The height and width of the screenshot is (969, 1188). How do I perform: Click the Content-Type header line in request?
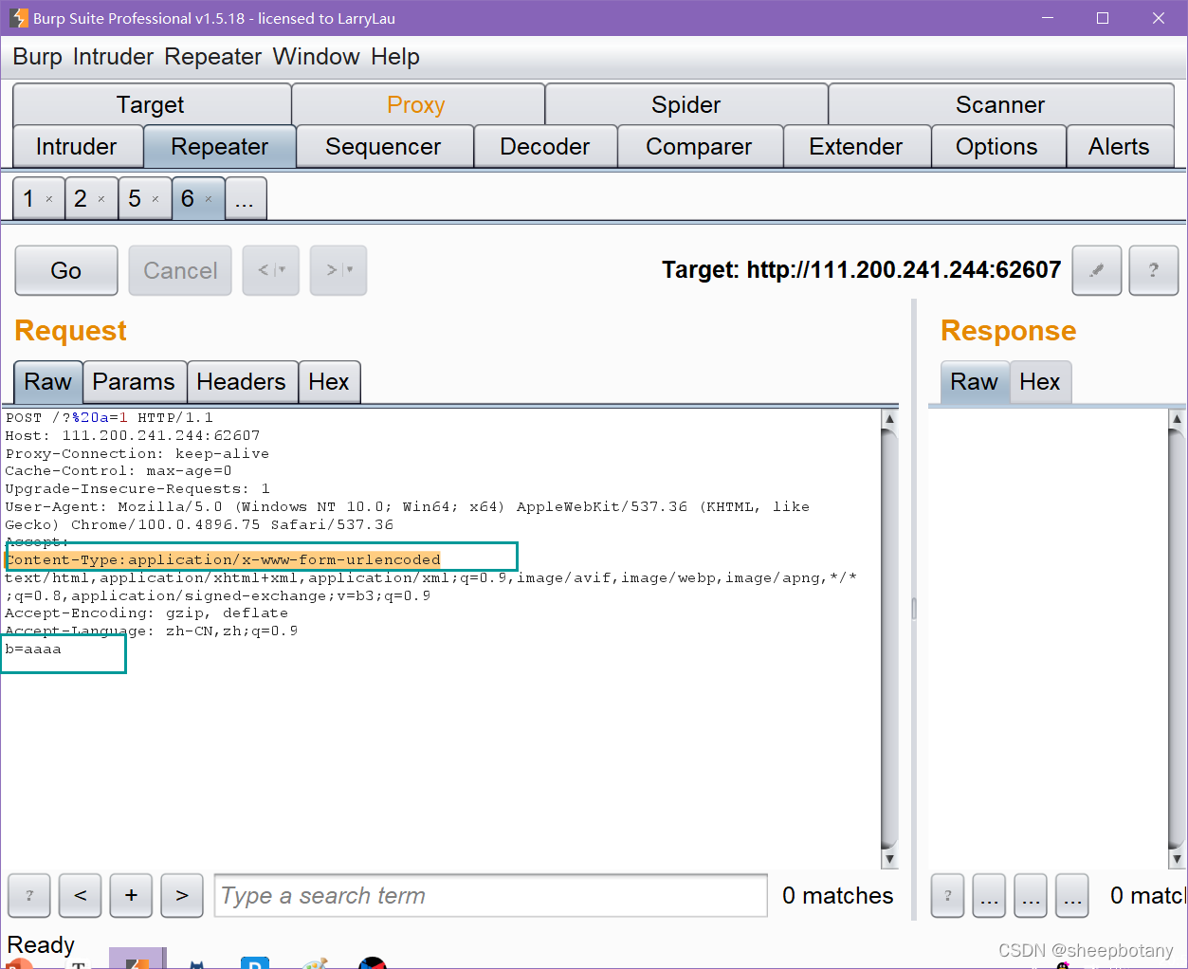coord(223,559)
